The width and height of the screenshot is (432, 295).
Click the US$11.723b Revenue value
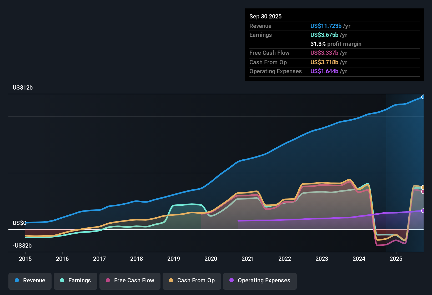point(326,26)
